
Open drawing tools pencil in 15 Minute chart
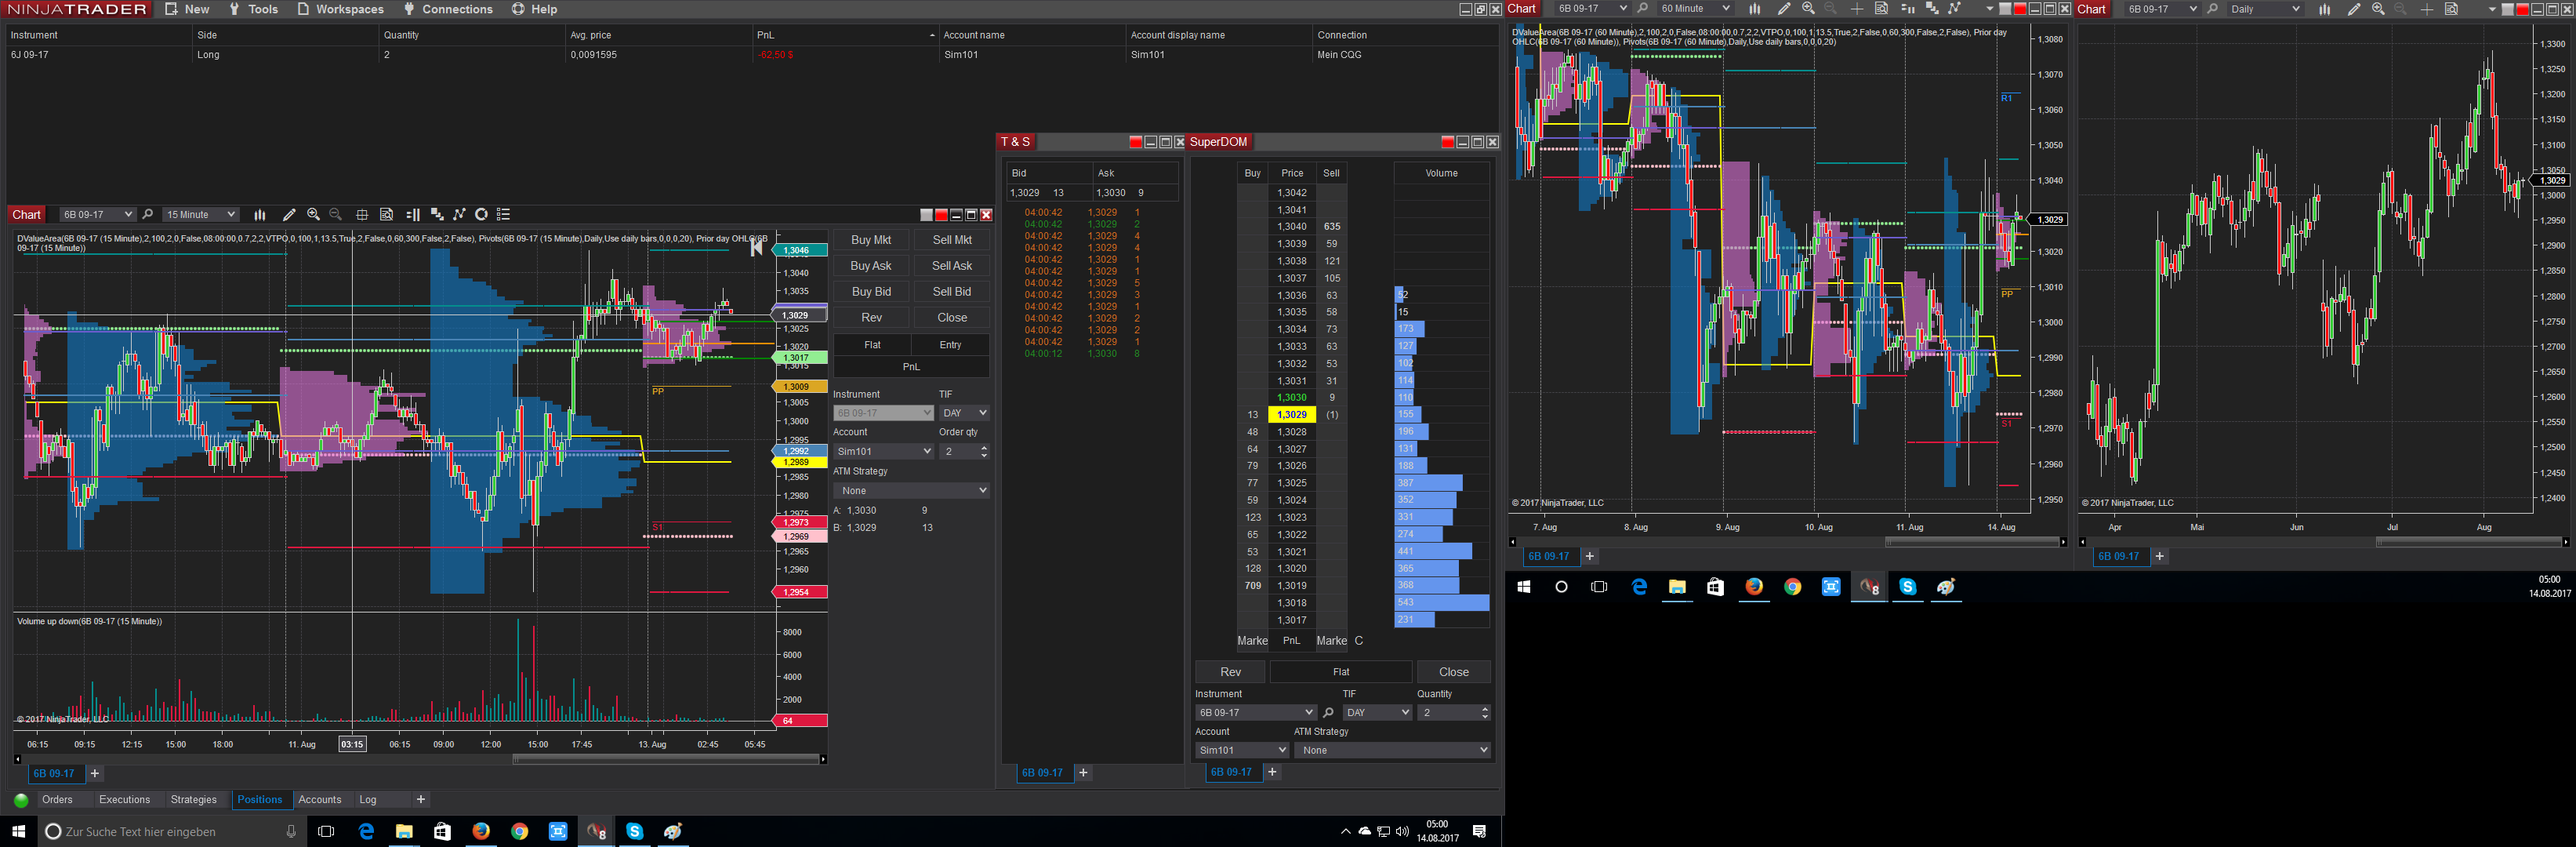(289, 215)
